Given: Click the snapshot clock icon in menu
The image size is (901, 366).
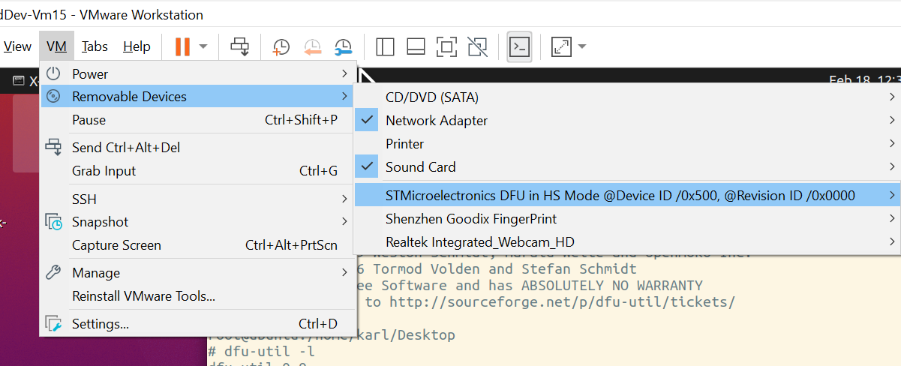Looking at the screenshot, I should pyautogui.click(x=53, y=222).
